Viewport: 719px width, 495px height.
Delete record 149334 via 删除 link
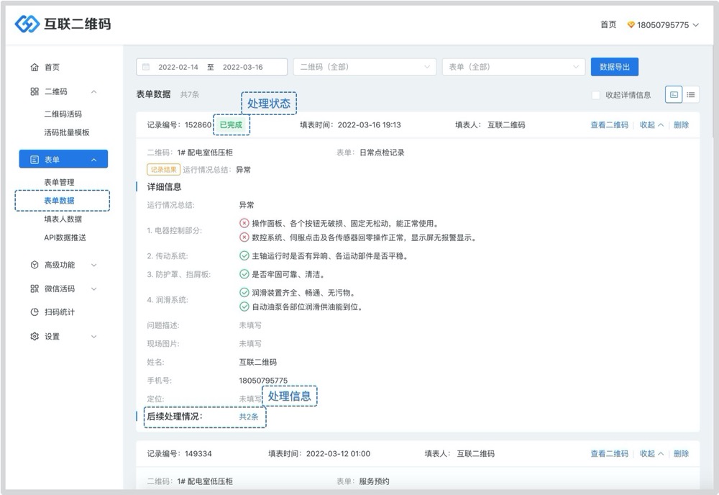click(x=681, y=454)
